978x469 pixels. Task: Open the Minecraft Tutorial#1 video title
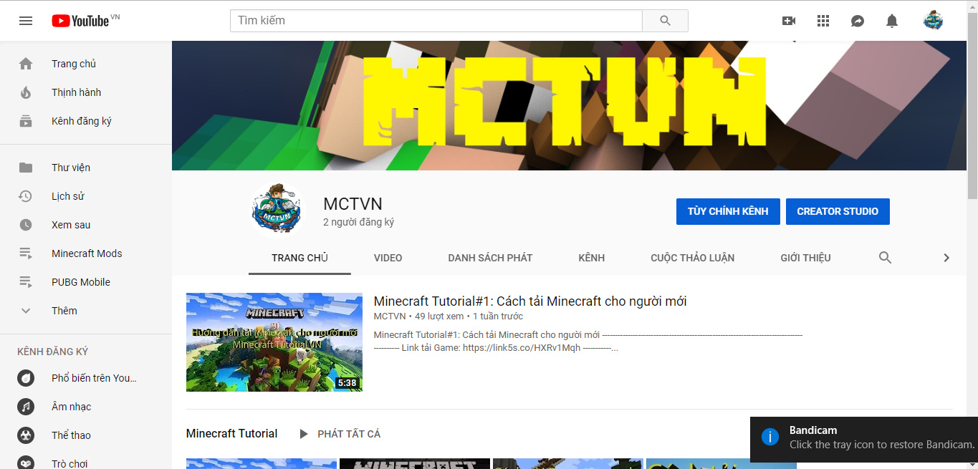(x=530, y=301)
